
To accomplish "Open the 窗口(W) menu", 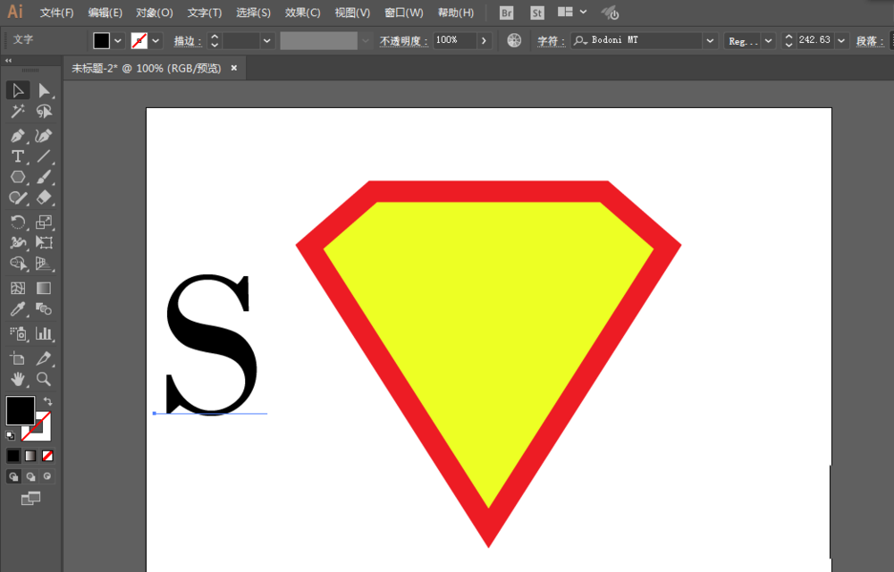I will (x=404, y=13).
